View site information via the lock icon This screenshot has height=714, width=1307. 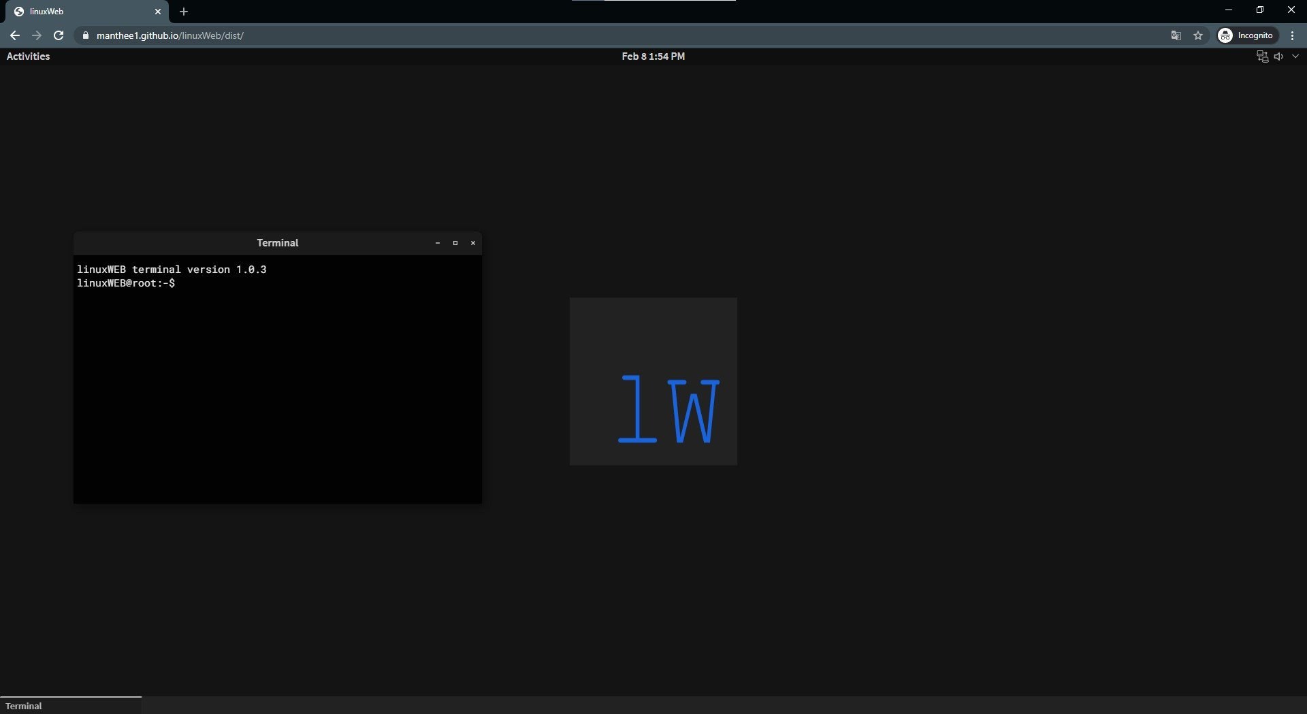click(85, 35)
